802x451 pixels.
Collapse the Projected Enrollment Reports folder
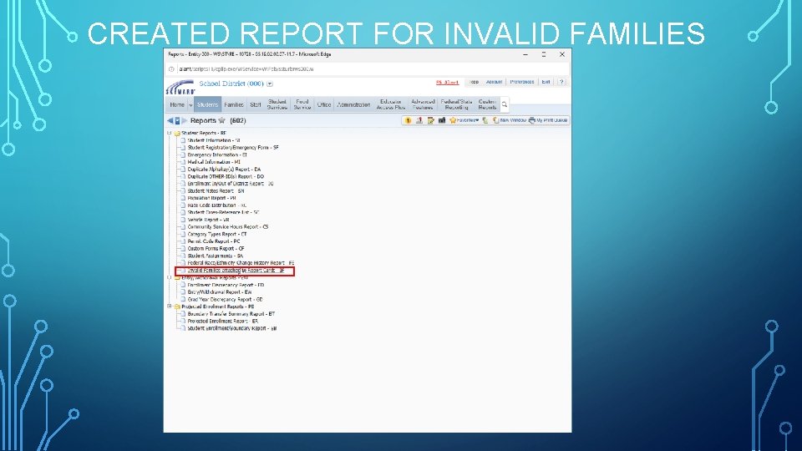170,307
